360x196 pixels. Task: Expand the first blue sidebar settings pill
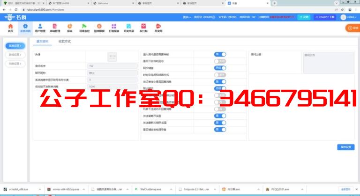(x=15, y=46)
